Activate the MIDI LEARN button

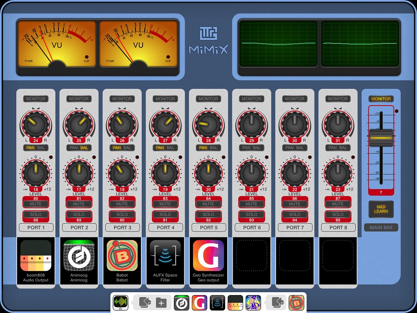click(x=381, y=209)
